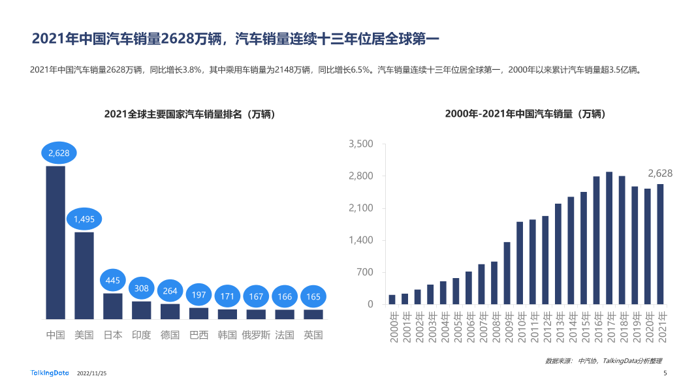Select the 1,400 y-axis gridline label

[x=360, y=240]
